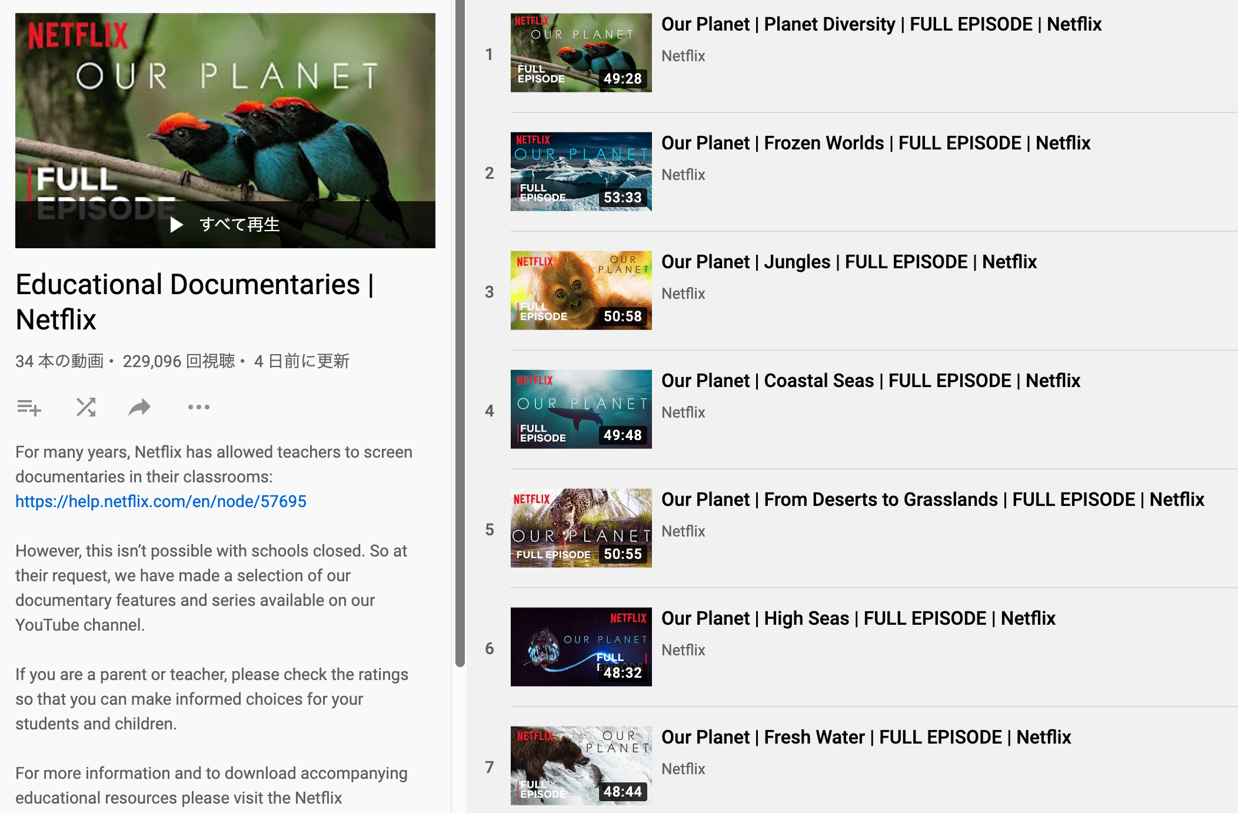Click the High Seas anglerfish thumbnail

581,647
